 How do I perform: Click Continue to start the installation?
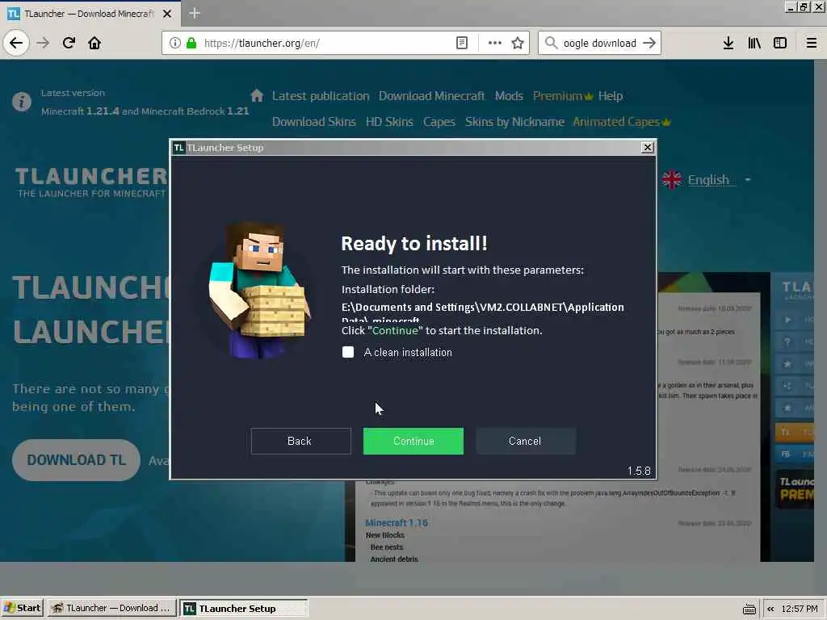click(x=413, y=442)
